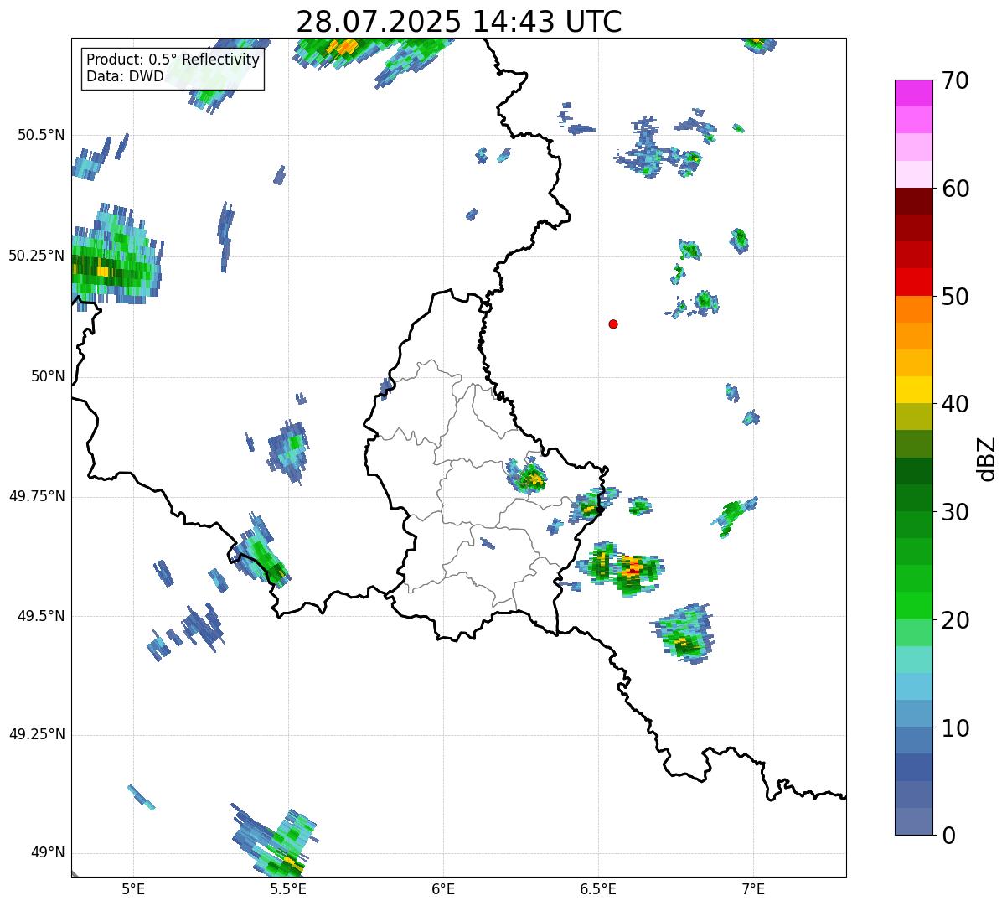Click the "Product: 0.5° Reflectivity" label
The image size is (1007, 906).
(173, 60)
